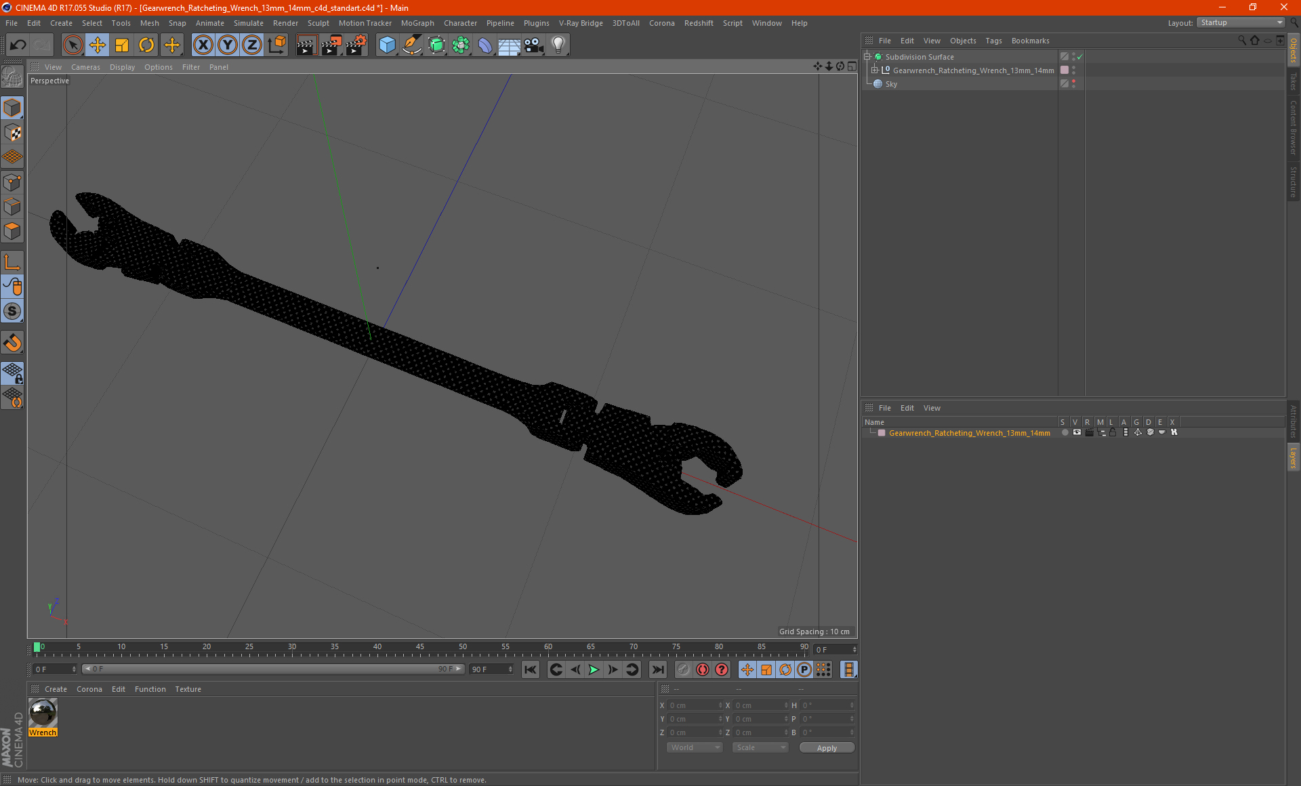Screen dimensions: 1301x786
Task: Toggle Subdivision Surface enable checkmark
Action: tap(1079, 57)
